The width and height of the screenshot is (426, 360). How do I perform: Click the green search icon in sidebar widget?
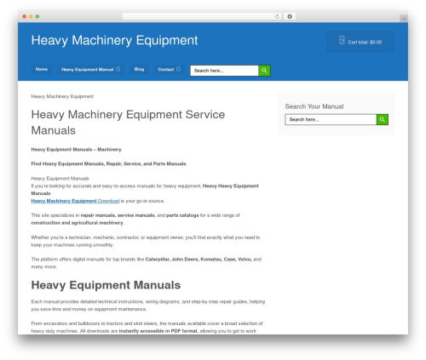[383, 119]
